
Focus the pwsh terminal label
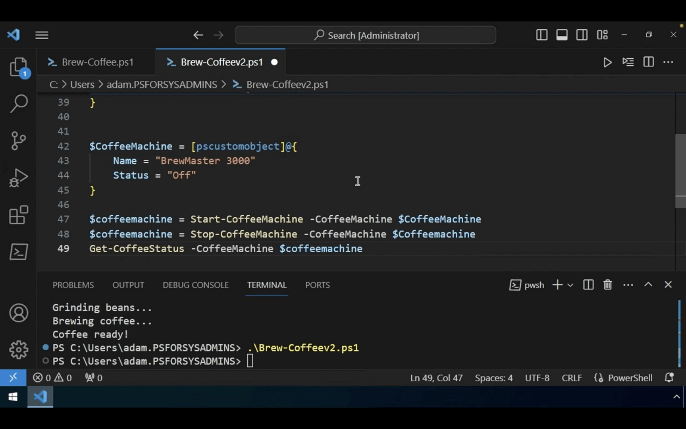[x=527, y=285]
